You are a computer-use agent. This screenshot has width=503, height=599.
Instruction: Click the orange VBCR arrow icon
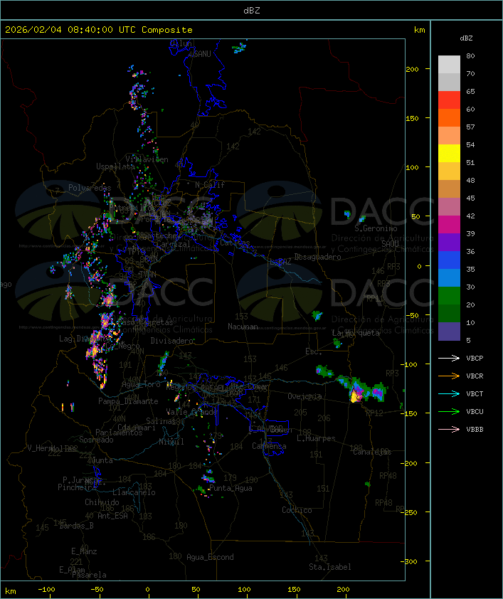pos(449,376)
